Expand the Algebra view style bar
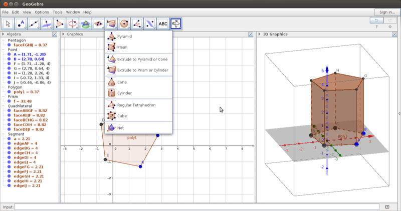 click(3, 34)
